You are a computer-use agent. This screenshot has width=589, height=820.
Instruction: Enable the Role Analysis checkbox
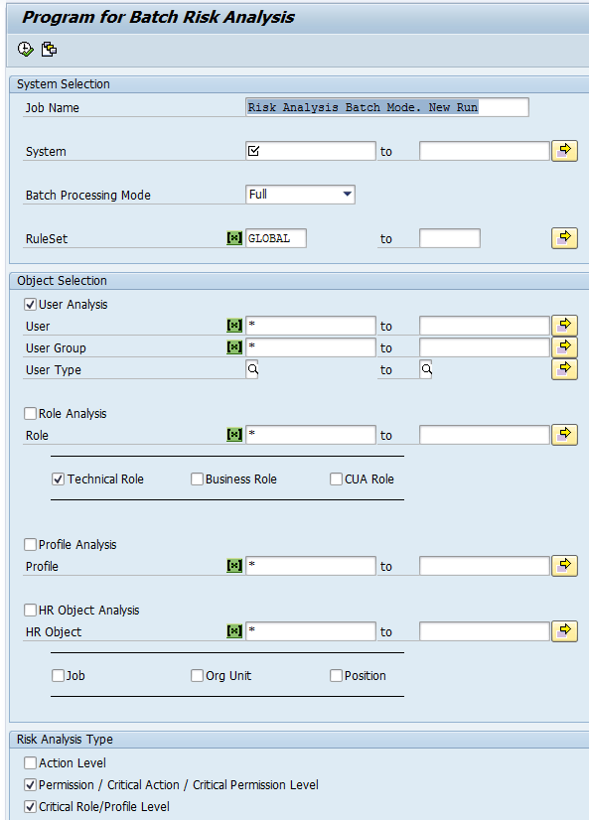click(x=31, y=414)
